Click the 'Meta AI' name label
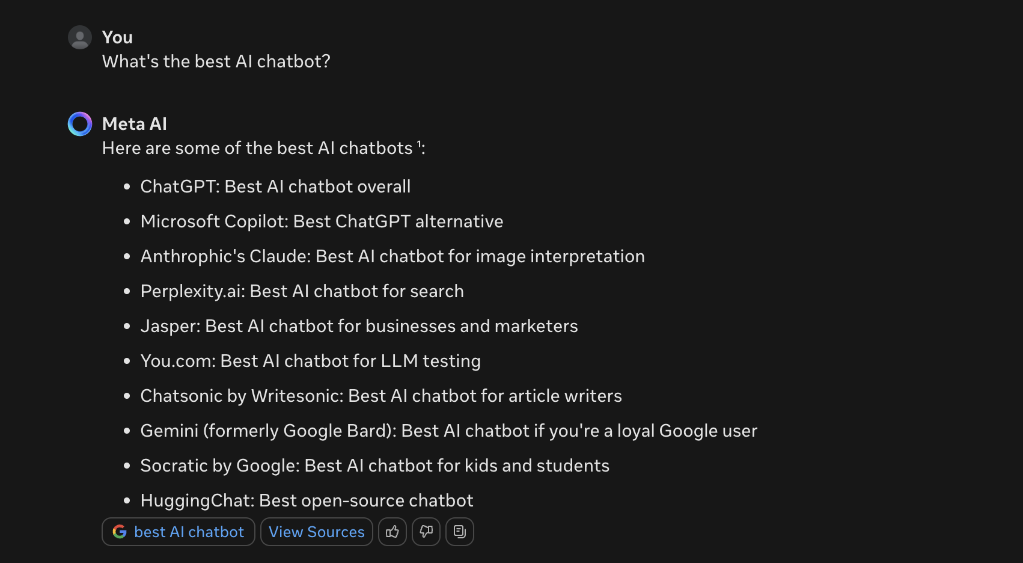This screenshot has height=563, width=1023. (135, 124)
